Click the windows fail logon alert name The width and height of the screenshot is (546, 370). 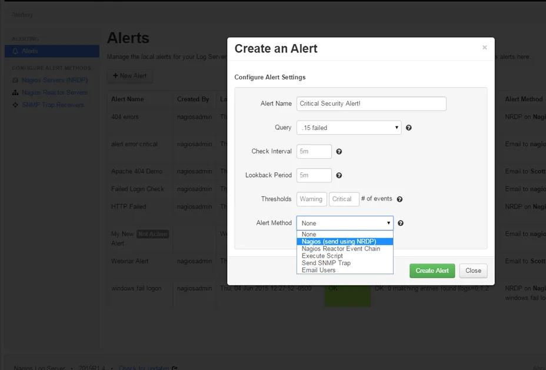[x=136, y=288]
